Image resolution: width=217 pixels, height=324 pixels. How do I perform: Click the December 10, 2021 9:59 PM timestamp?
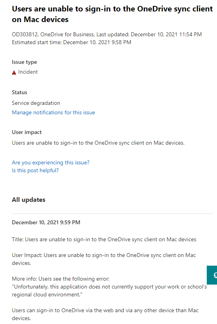click(46, 222)
